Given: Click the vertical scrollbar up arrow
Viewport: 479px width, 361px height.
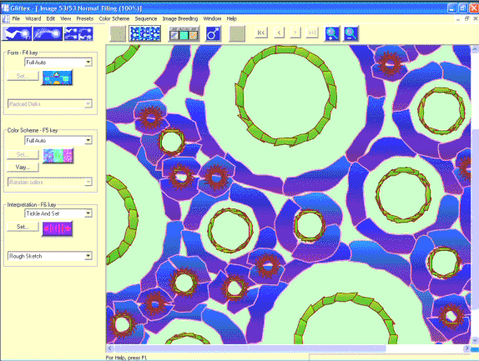Looking at the screenshot, I should tap(475, 49).
